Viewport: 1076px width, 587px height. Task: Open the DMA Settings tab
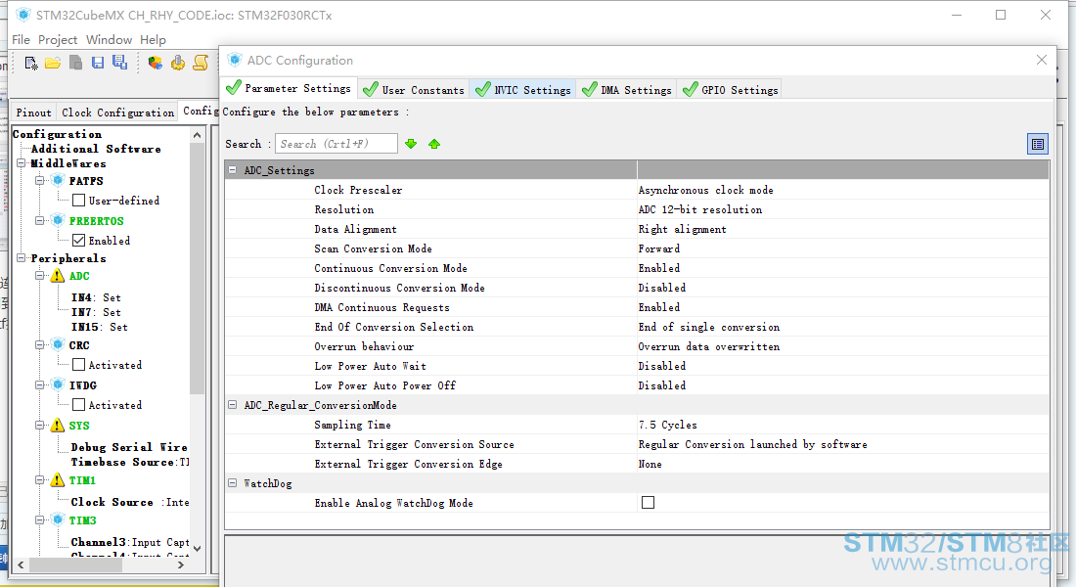point(627,89)
